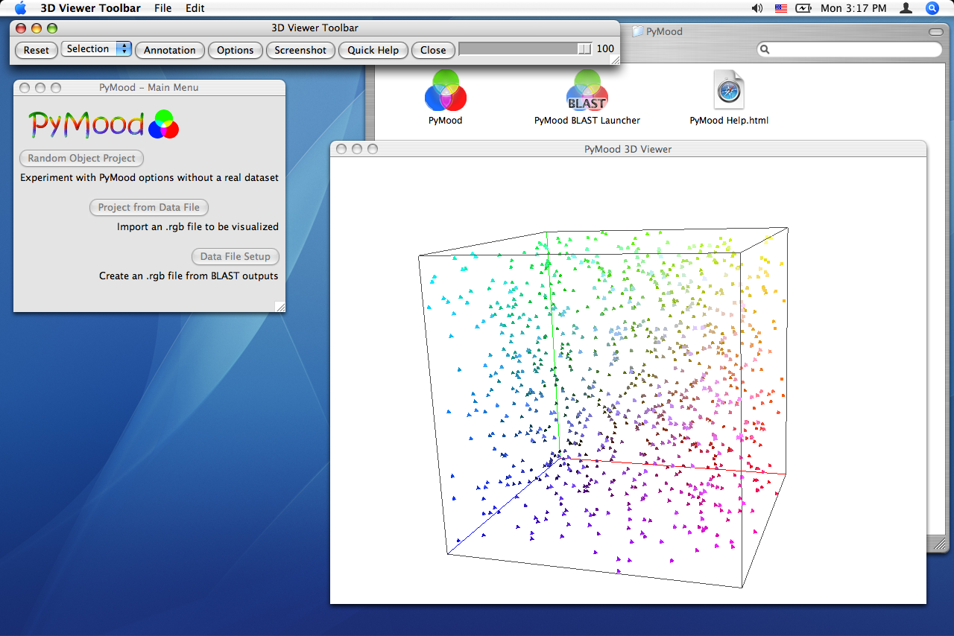Zoom the 3D Viewer Toolbar window (green button)
Screen dimensions: 954x636
pyautogui.click(x=51, y=28)
